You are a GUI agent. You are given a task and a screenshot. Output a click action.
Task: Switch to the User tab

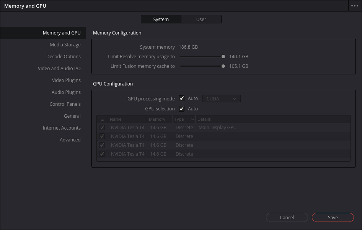pyautogui.click(x=201, y=19)
